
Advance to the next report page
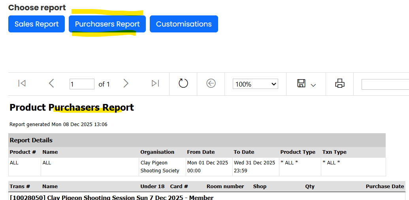[x=126, y=83]
